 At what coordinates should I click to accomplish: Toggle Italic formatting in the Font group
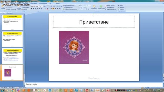34,9
